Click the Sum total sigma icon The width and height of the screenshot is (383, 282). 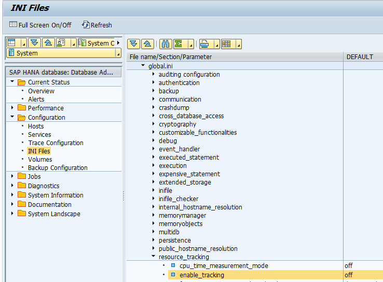coord(179,44)
